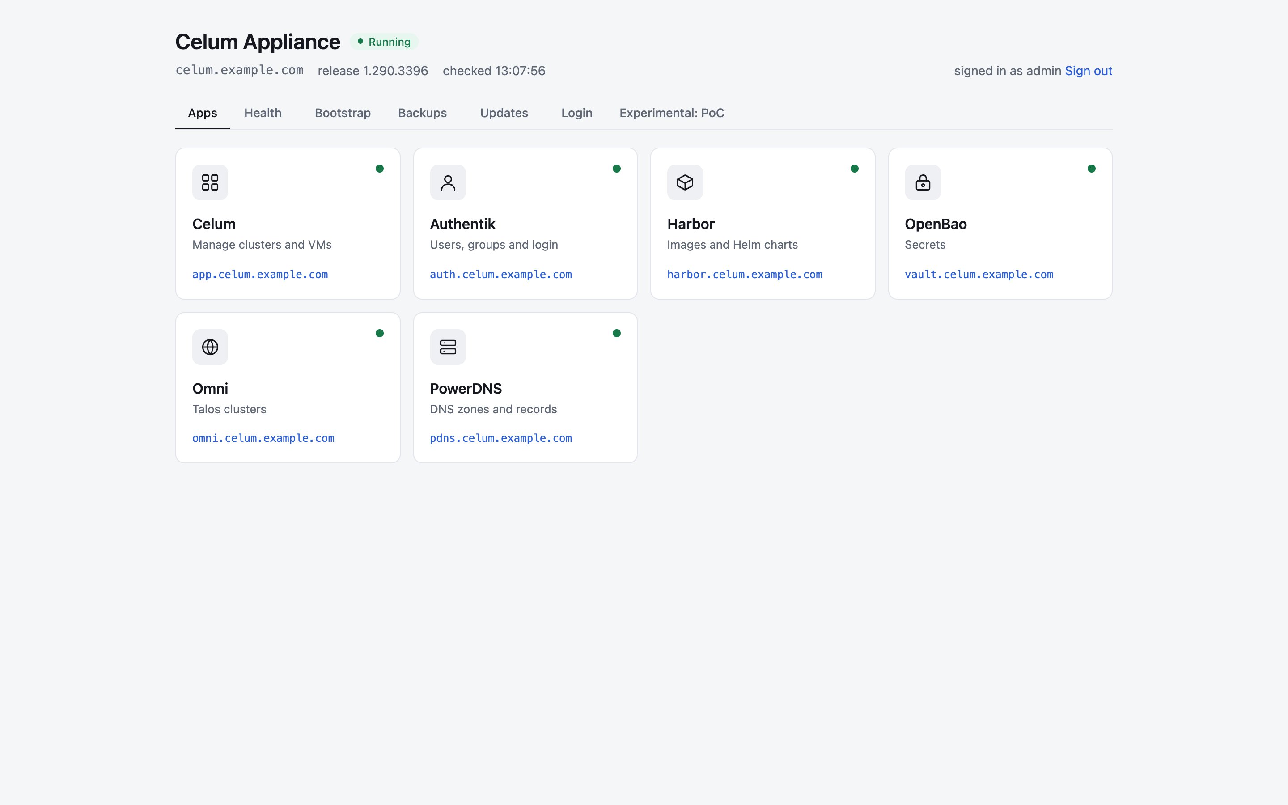Click the Sign out link
The height and width of the screenshot is (805, 1288).
tap(1089, 71)
